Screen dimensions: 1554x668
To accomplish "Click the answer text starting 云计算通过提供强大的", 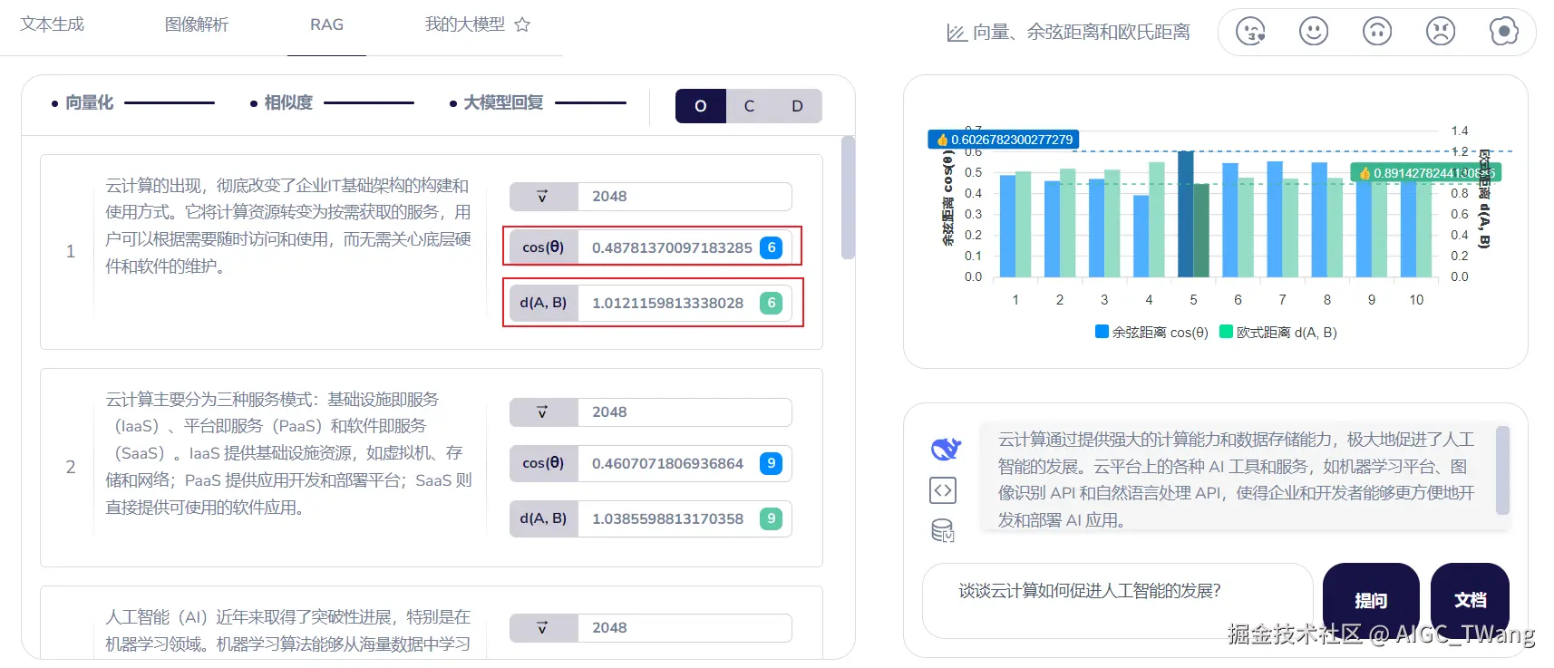I will click(1236, 479).
